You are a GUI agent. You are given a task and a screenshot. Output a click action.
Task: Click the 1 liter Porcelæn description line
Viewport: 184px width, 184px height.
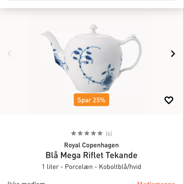(x=92, y=167)
